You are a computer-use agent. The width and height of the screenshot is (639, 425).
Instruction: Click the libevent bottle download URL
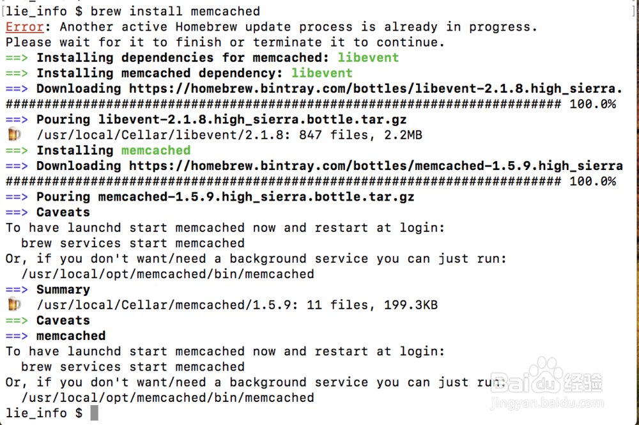tap(376, 89)
